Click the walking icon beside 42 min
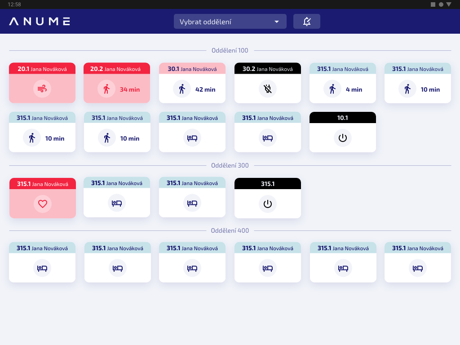 tap(182, 89)
